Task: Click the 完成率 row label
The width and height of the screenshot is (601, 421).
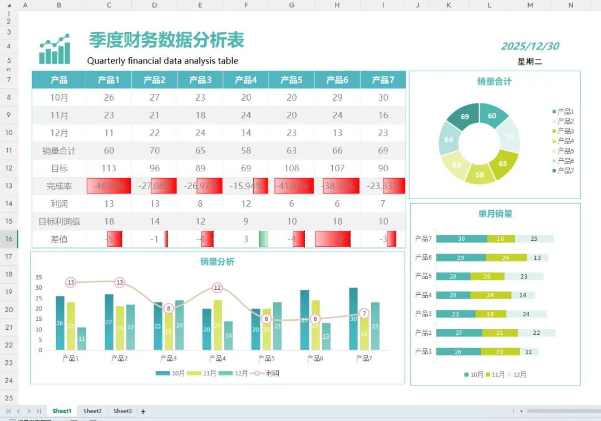Action: click(x=59, y=186)
